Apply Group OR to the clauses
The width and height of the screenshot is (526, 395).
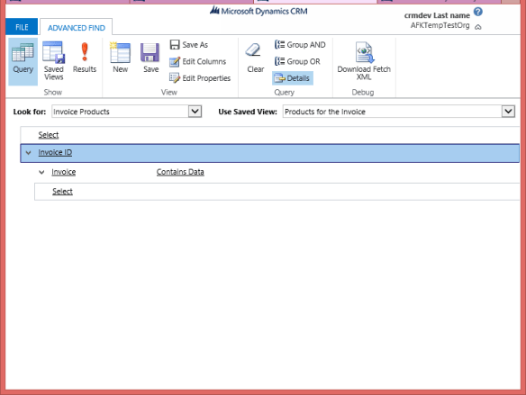click(297, 62)
